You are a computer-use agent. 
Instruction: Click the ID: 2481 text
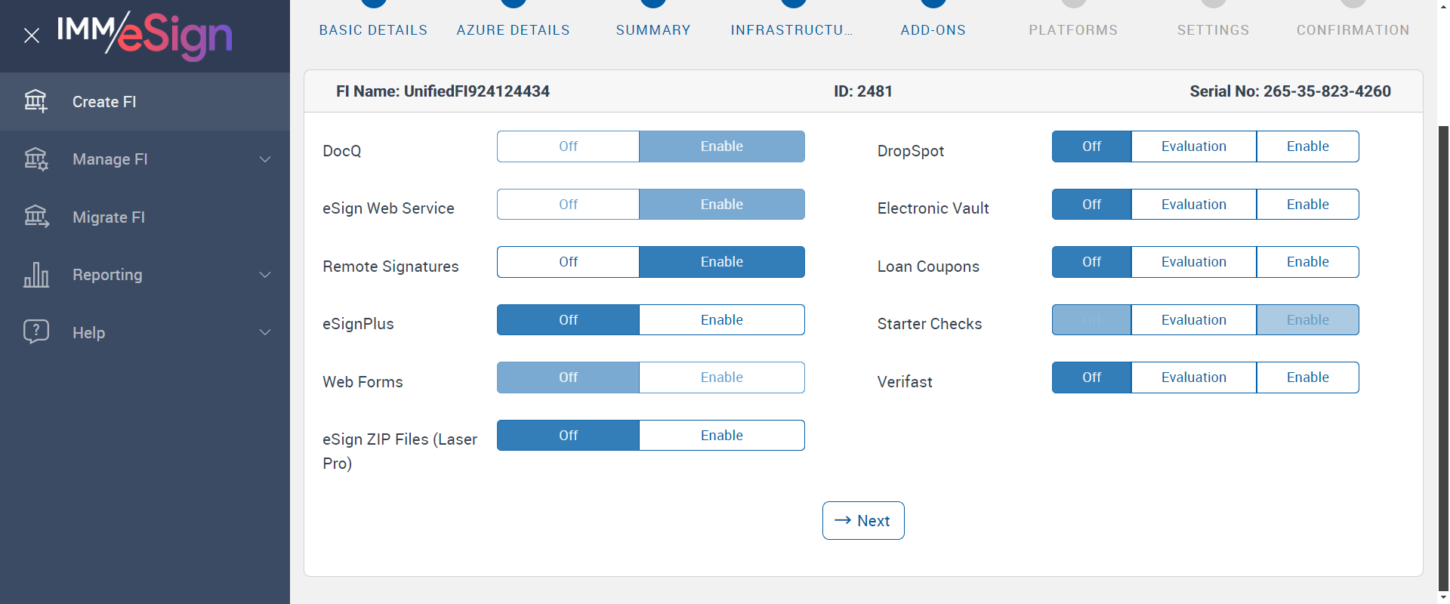pos(863,91)
